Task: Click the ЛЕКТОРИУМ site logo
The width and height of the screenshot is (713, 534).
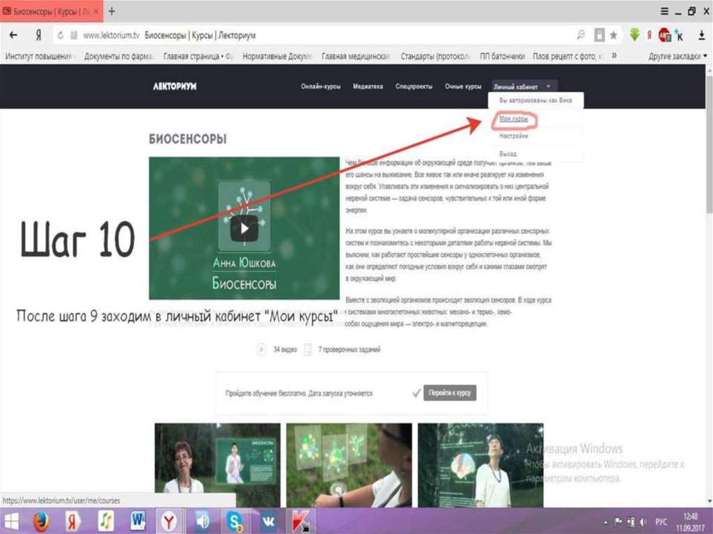Action: point(175,86)
